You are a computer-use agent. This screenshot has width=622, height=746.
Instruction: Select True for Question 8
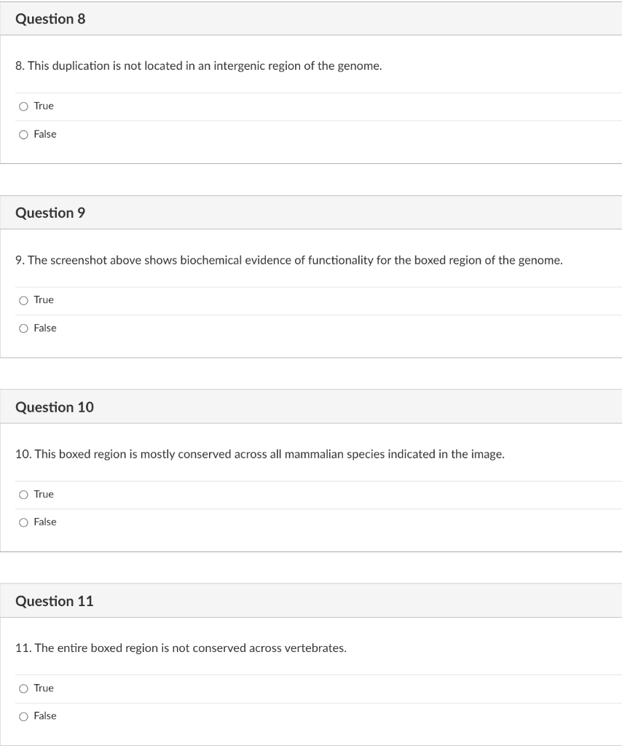point(23,106)
